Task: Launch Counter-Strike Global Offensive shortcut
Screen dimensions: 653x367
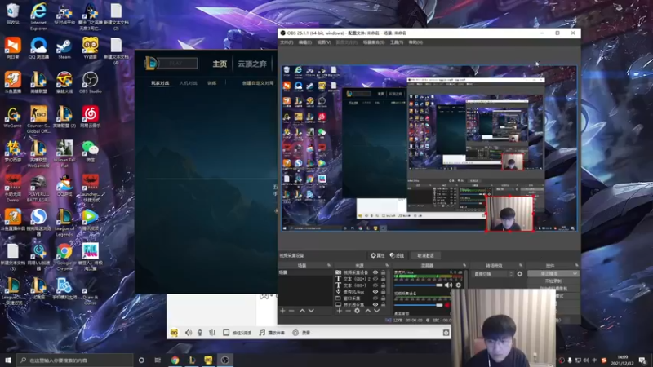Action: coord(38,119)
